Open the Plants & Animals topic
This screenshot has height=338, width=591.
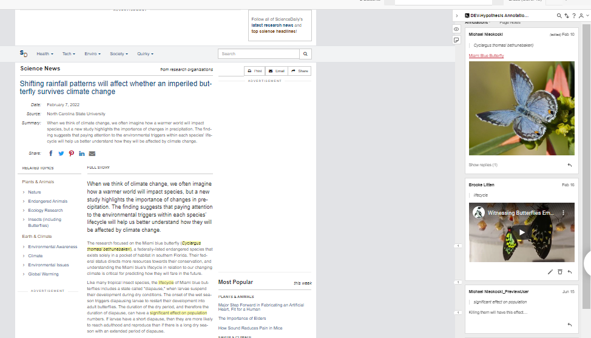click(x=38, y=182)
